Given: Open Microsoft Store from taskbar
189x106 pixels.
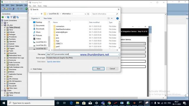Looking at the screenshot, I should click(84, 103).
